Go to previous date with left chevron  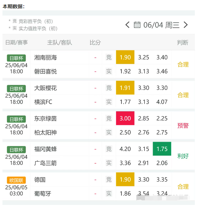click(x=127, y=25)
